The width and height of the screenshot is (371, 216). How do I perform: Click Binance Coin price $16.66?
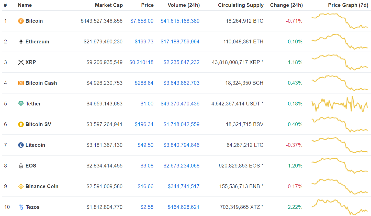coord(145,186)
